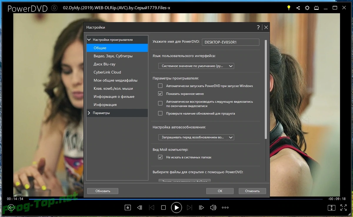Confirm settings with OK button
353x217 pixels.
pos(220,191)
